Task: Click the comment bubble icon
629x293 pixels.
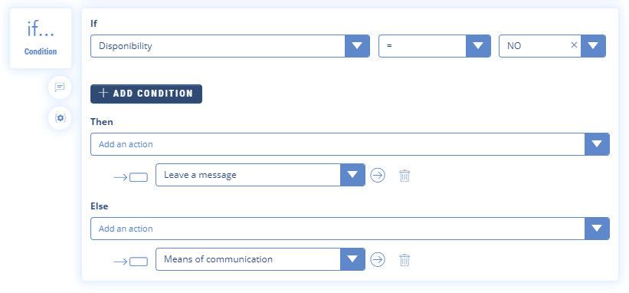Action: click(60, 87)
